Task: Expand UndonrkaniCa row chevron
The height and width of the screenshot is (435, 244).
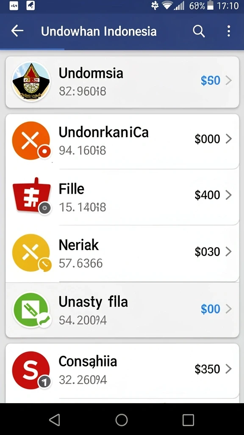Action: point(228,139)
